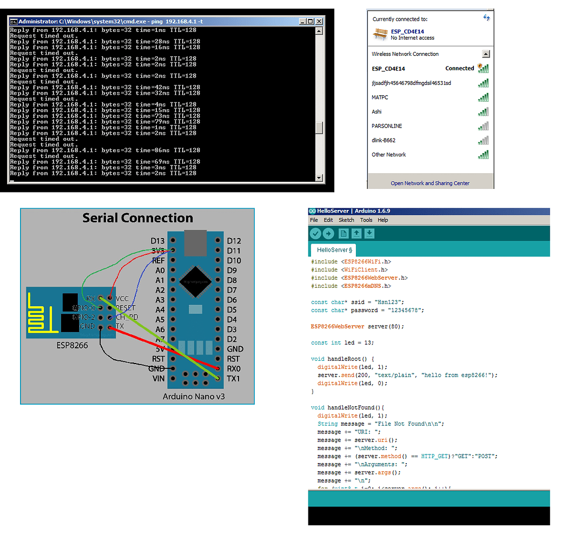Click the Arduino logo in the title bar
Image resolution: width=581 pixels, height=541 pixels.
[x=312, y=211]
